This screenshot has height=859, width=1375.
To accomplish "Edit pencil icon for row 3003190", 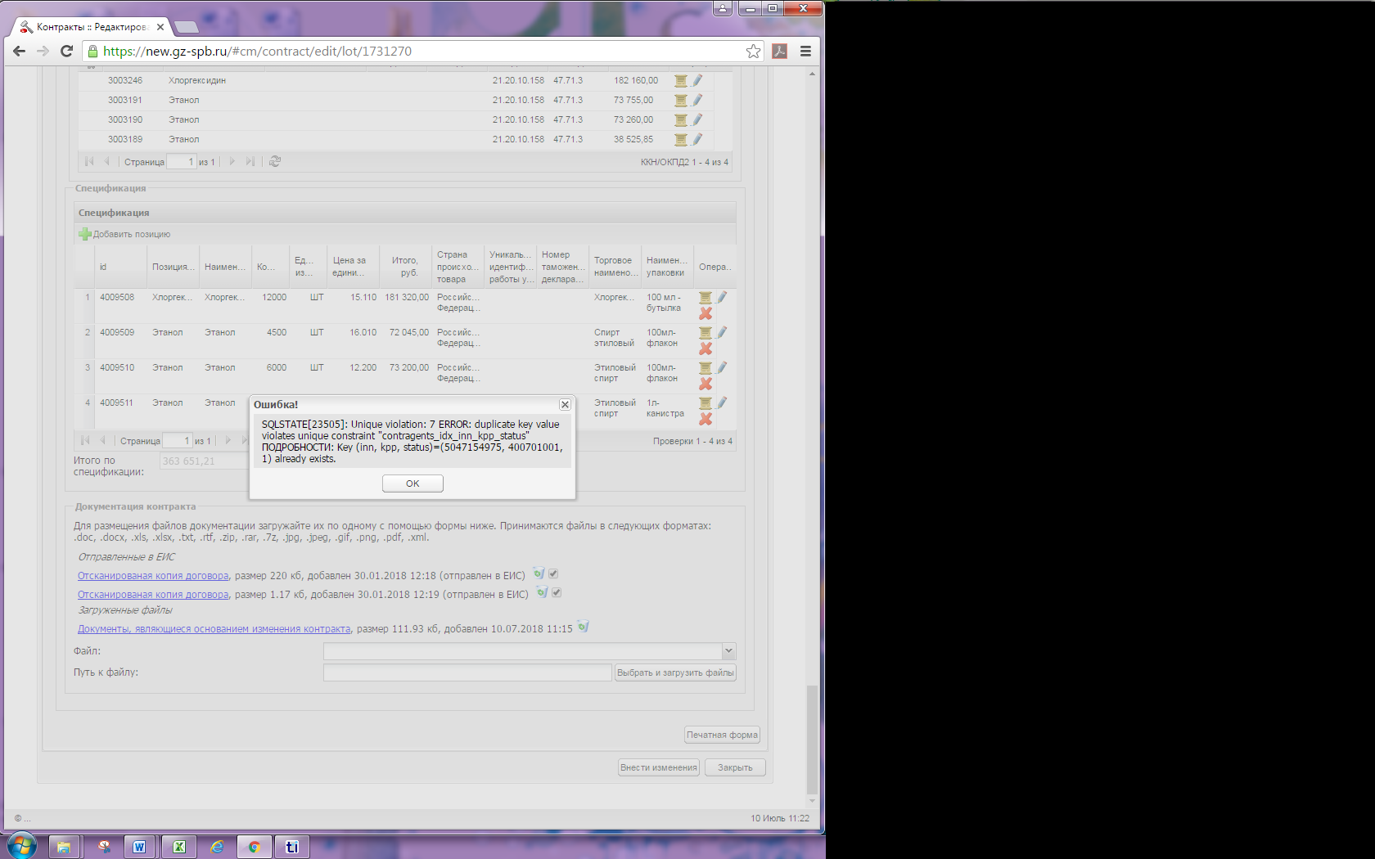I will coord(697,119).
